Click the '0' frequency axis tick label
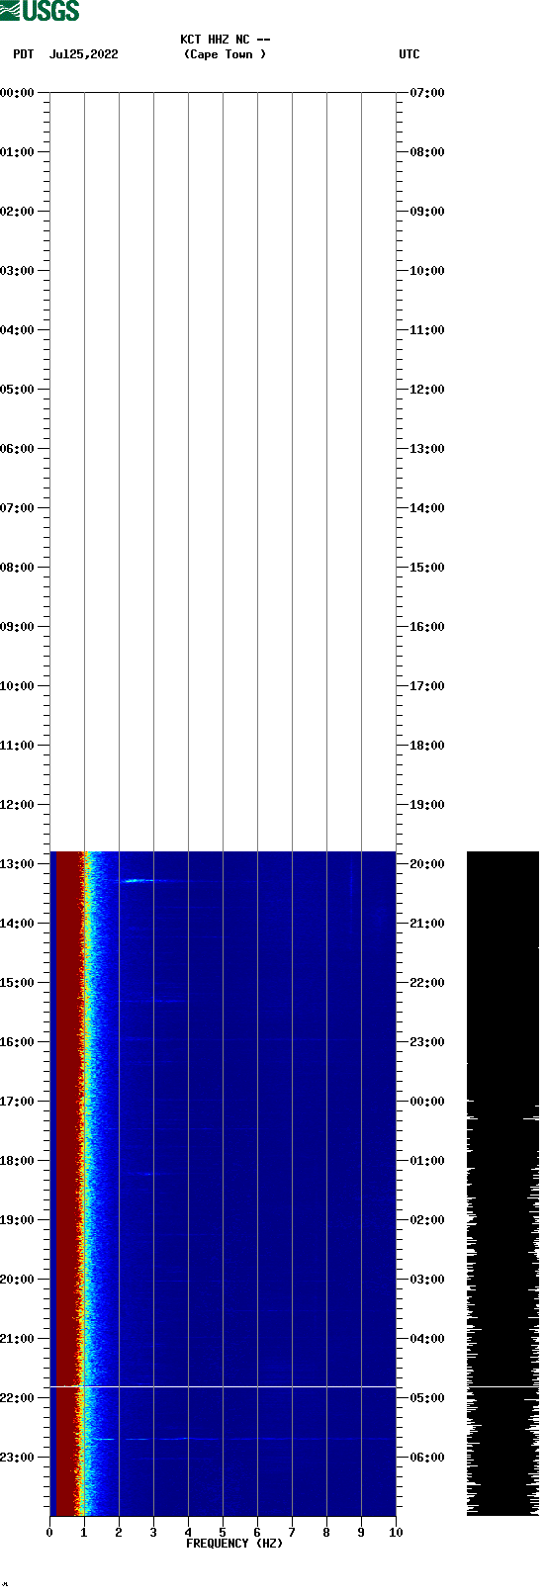546x1595 pixels. pyautogui.click(x=49, y=1533)
